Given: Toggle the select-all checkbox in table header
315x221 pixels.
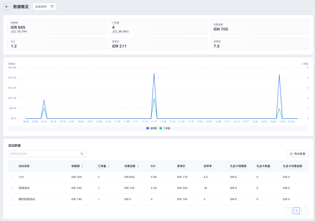Looking at the screenshot, I should [x=12, y=166].
